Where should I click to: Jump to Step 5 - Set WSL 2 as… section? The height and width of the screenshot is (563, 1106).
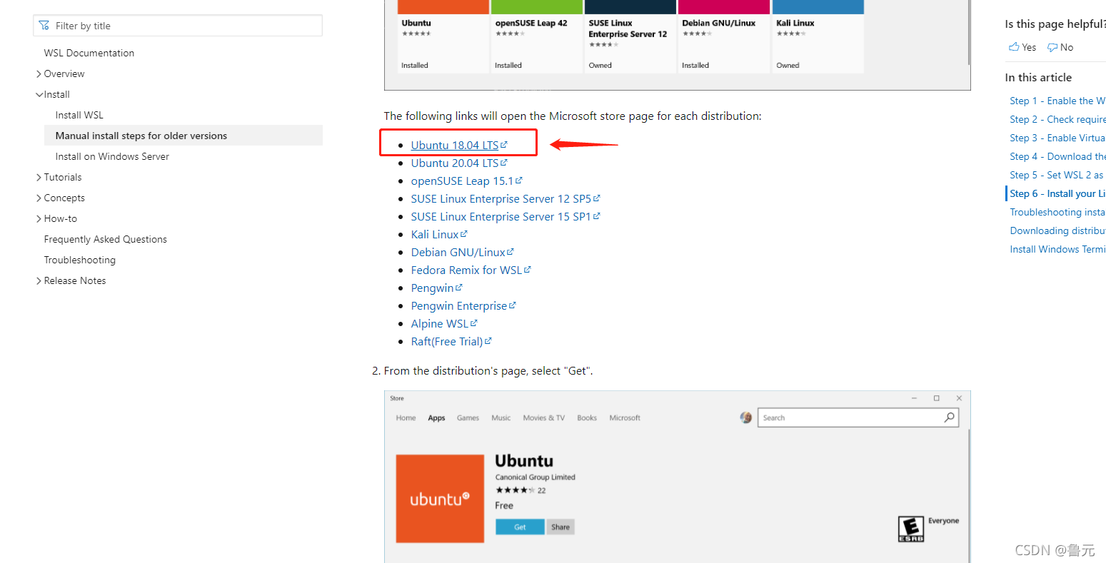point(1057,175)
